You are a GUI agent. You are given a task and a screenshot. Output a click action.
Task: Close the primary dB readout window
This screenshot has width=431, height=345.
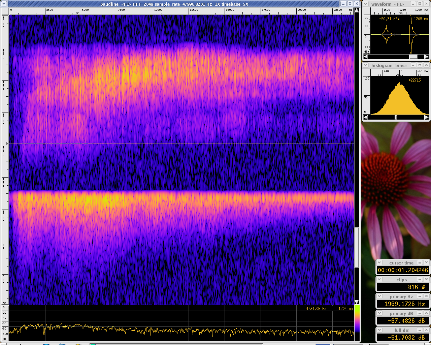pyautogui.click(x=426, y=313)
